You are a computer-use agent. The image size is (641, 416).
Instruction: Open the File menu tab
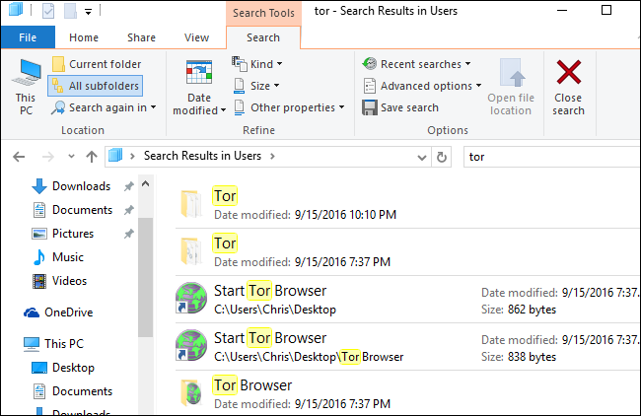point(28,37)
